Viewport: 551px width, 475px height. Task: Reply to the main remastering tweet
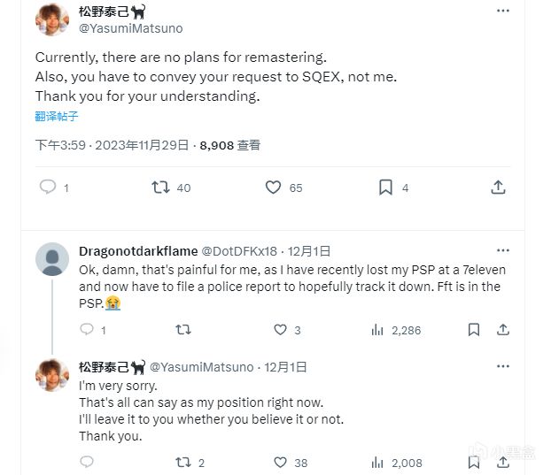click(x=49, y=187)
